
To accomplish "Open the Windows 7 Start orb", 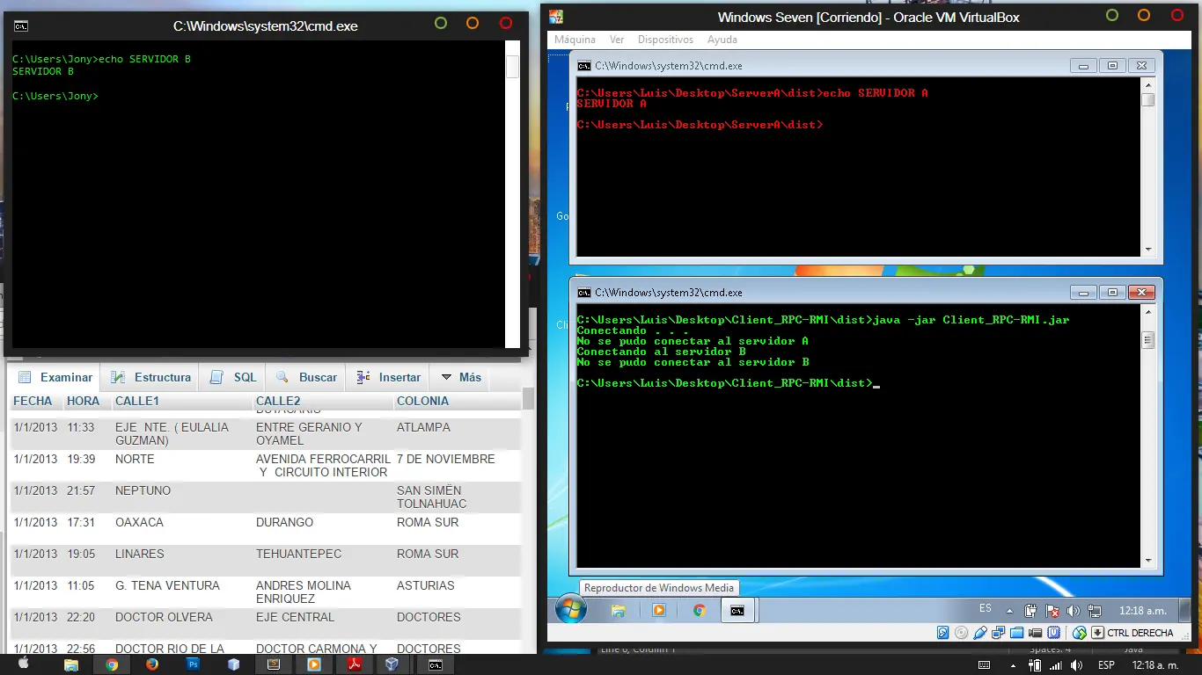I will [571, 610].
